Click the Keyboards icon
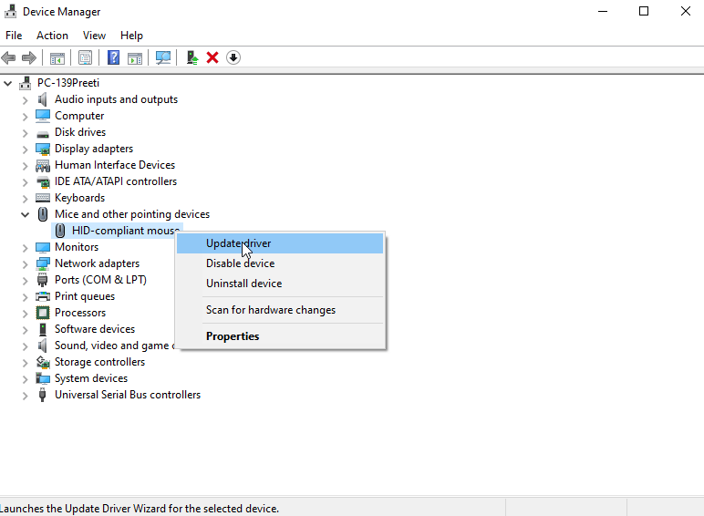 tap(43, 198)
